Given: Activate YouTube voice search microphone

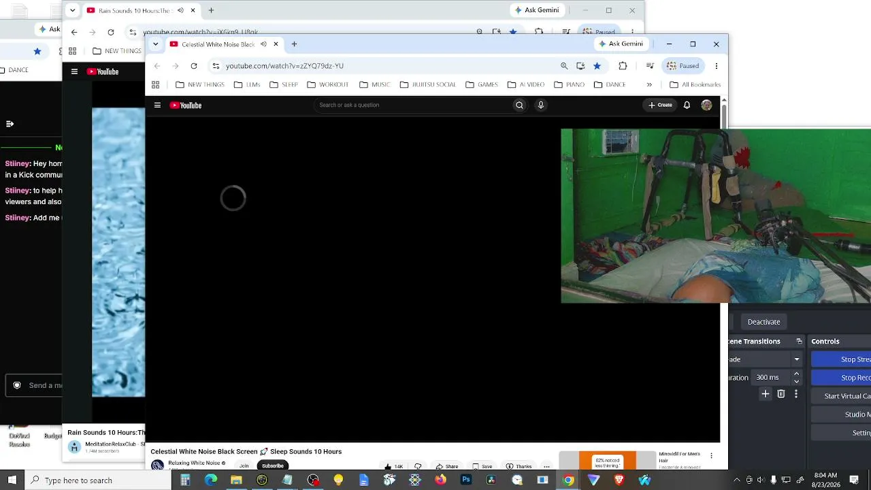Looking at the screenshot, I should (x=541, y=105).
